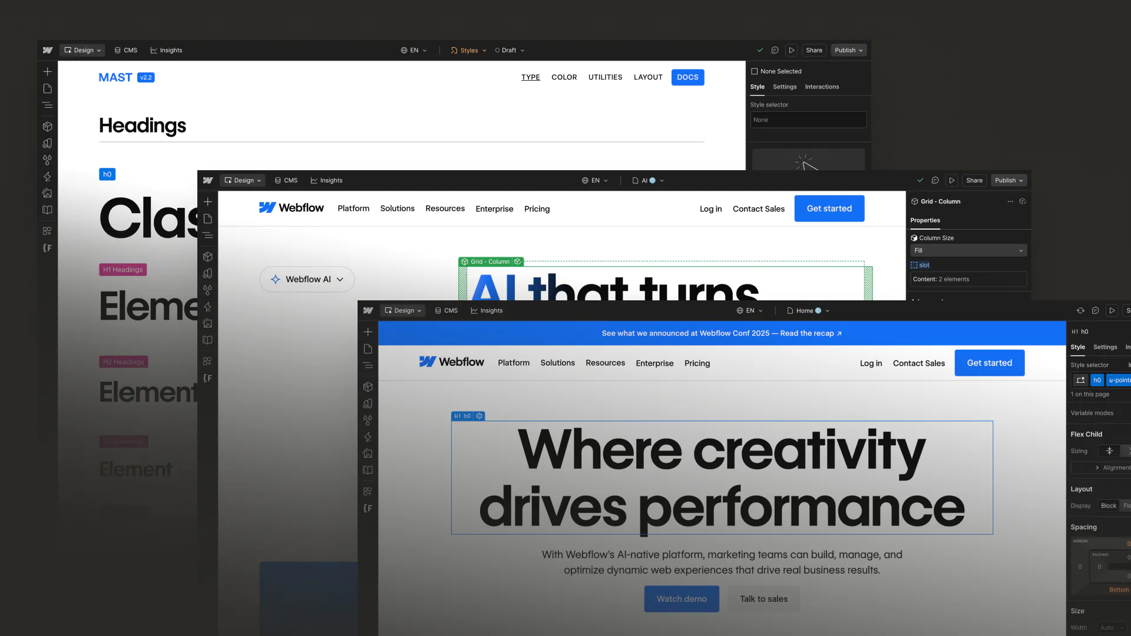This screenshot has width=1131, height=636.
Task: Toggle the None Selected checkbox
Action: [754, 71]
